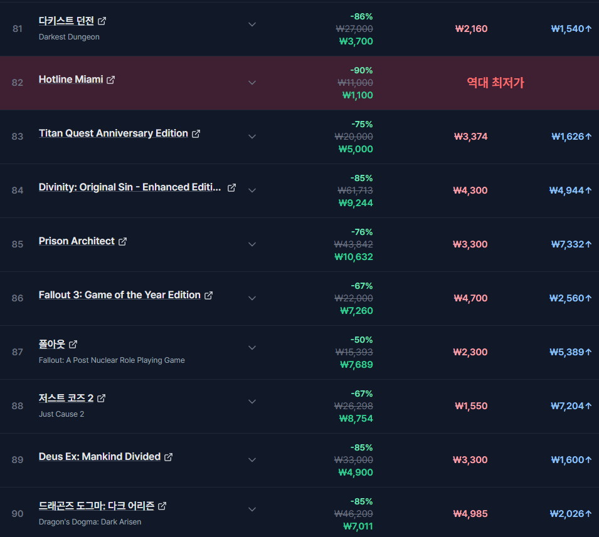Open external link icon next to 저스트 코즈 2
599x537 pixels.
click(102, 398)
